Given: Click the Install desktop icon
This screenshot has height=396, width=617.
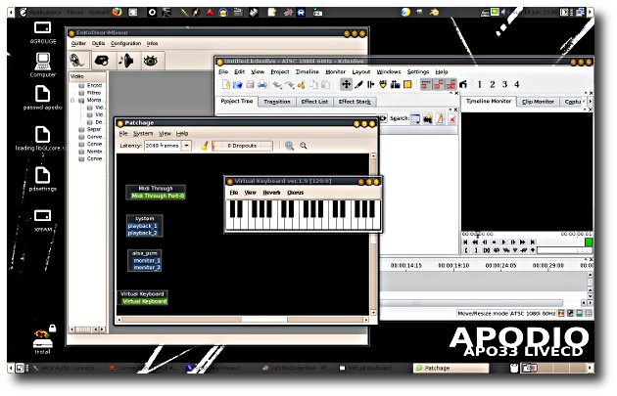Looking at the screenshot, I should point(42,340).
